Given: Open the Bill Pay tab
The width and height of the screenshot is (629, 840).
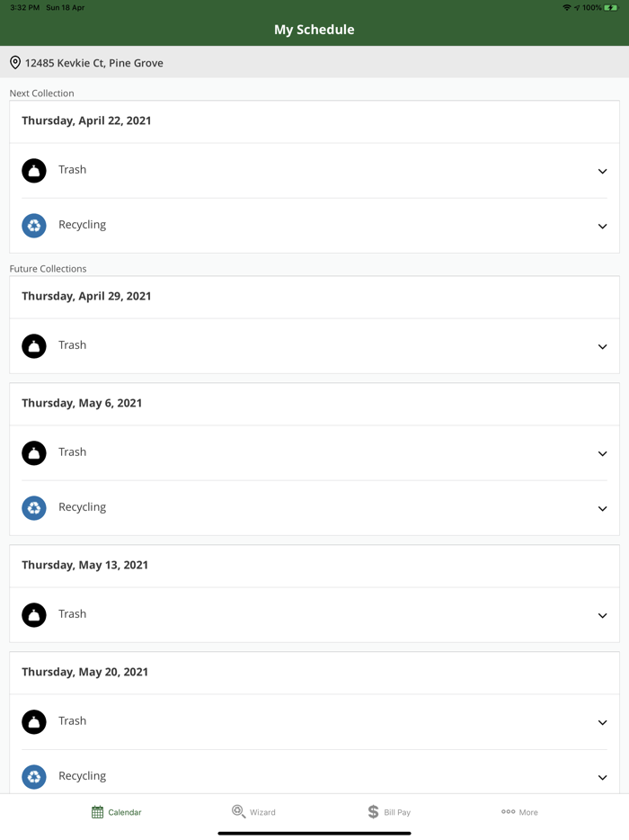Looking at the screenshot, I should coord(389,812).
